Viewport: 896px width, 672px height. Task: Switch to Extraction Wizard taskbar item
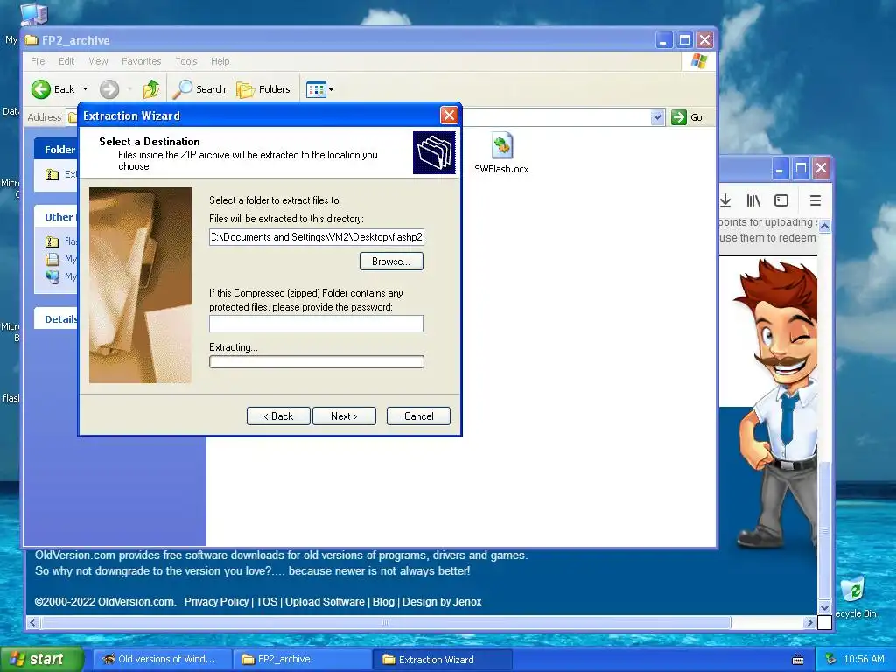tap(442, 659)
